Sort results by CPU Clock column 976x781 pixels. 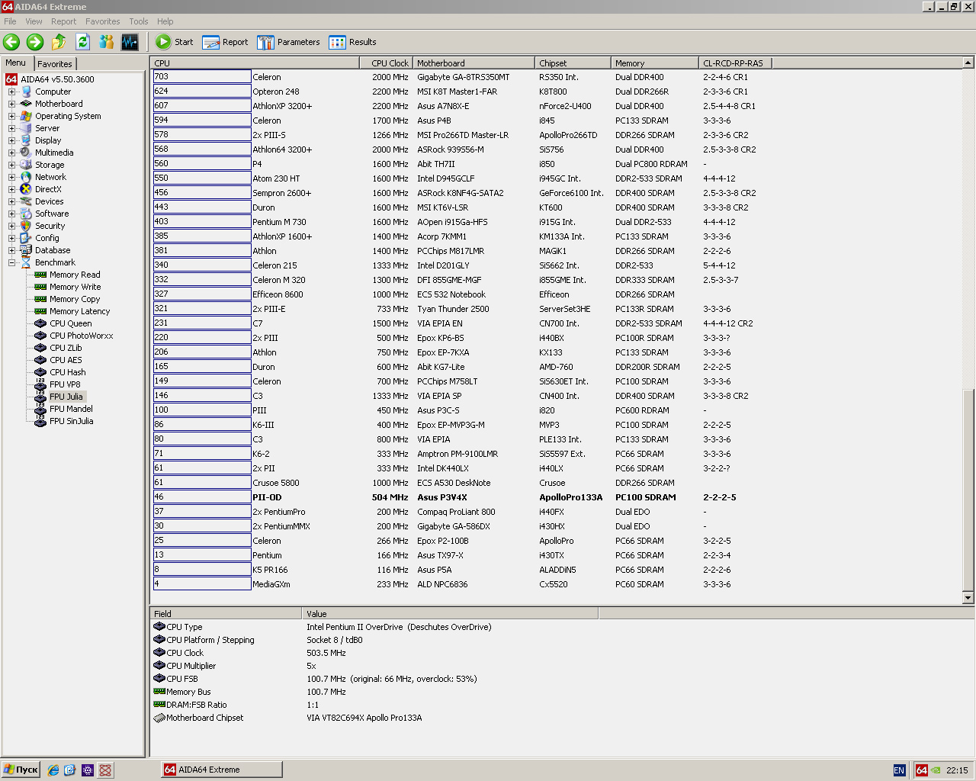[x=389, y=63]
